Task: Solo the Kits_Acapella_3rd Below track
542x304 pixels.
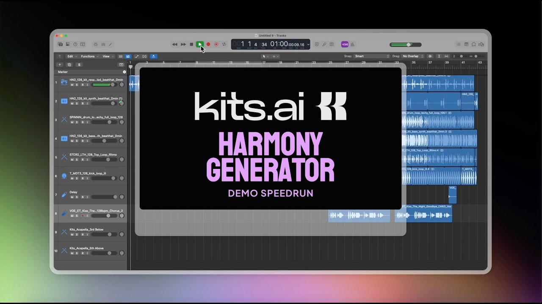Action: pos(77,234)
